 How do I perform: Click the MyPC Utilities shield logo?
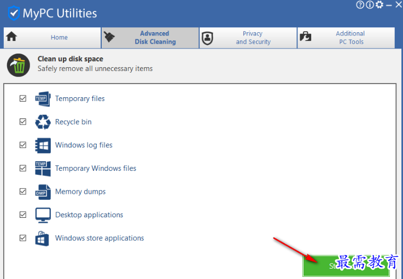point(14,13)
